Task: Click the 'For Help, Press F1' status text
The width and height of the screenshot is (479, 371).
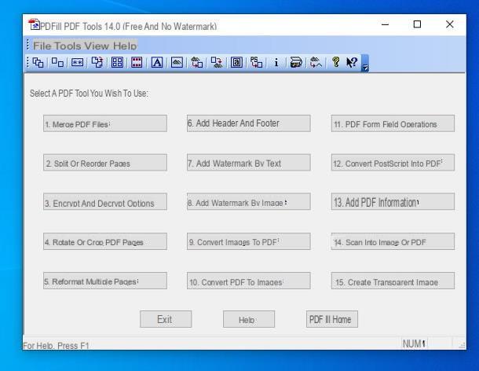Action: [x=56, y=346]
